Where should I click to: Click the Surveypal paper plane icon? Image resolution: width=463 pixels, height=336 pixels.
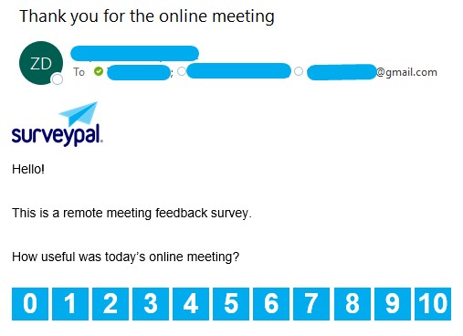tap(79, 113)
